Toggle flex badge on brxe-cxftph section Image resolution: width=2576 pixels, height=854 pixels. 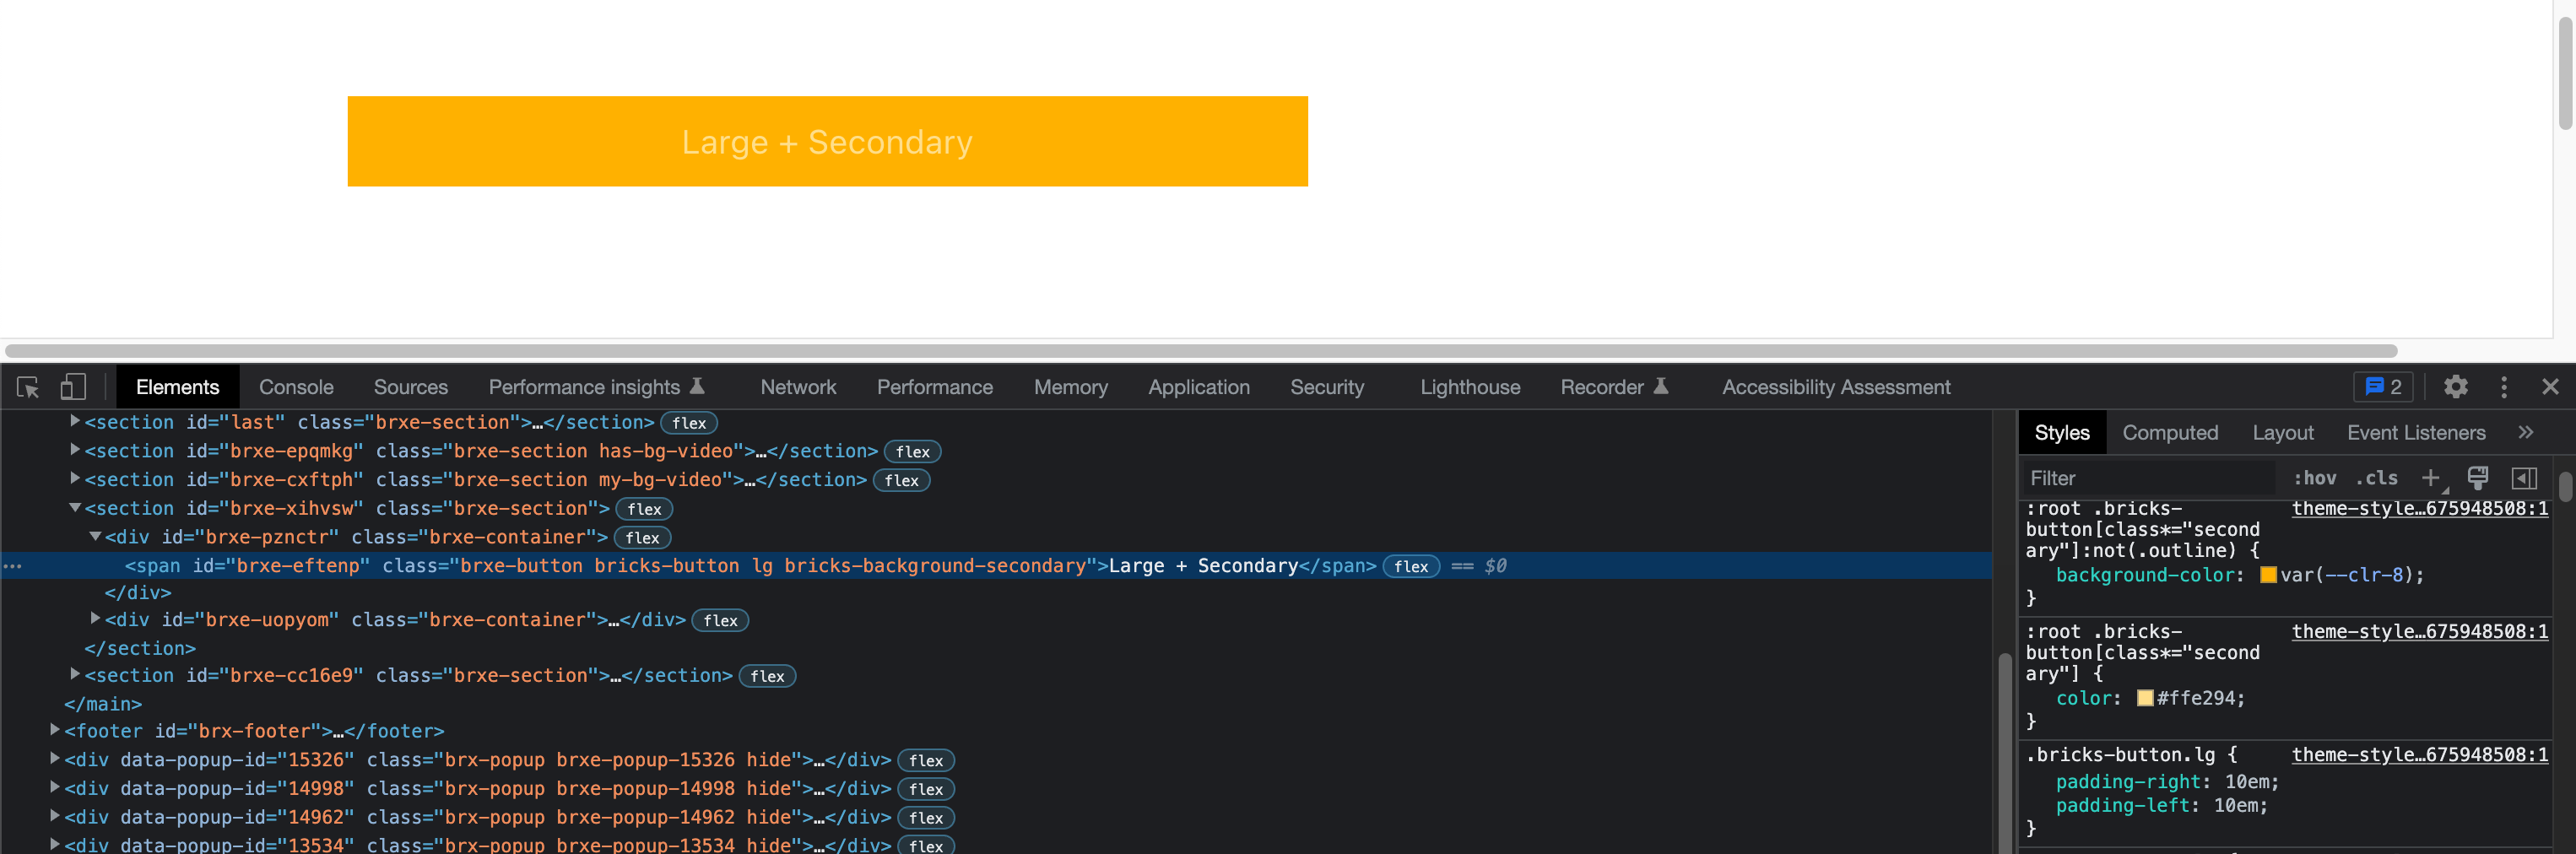click(x=901, y=480)
